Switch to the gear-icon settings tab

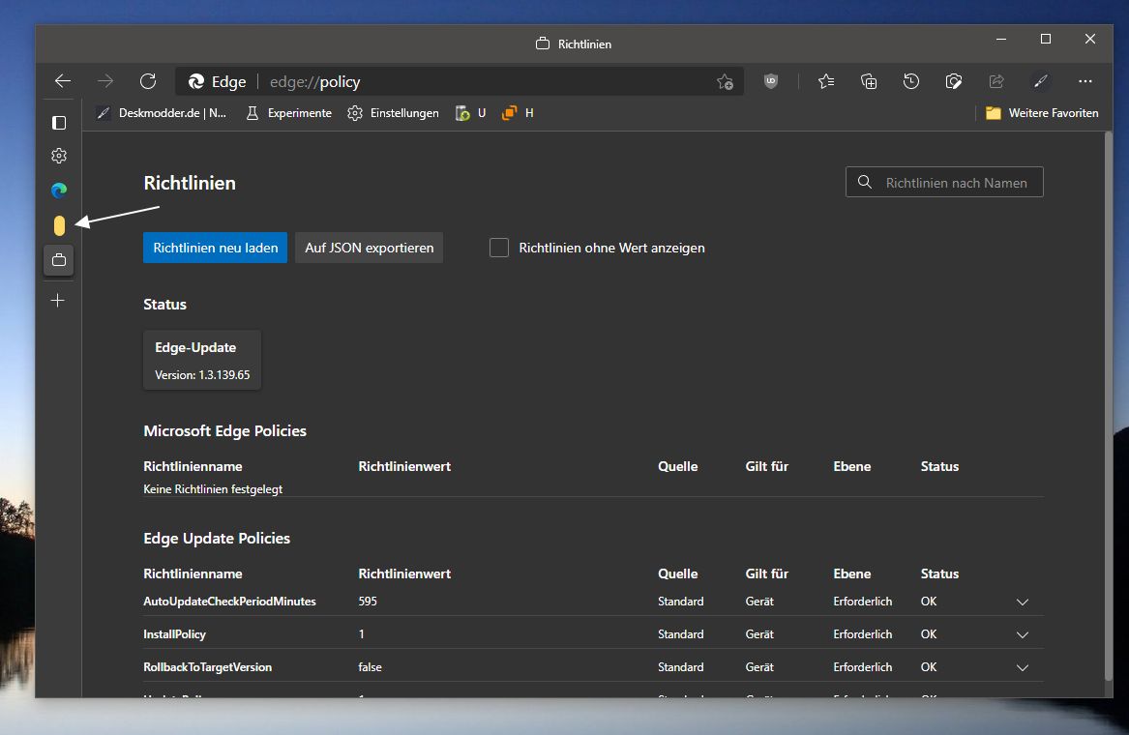[59, 156]
